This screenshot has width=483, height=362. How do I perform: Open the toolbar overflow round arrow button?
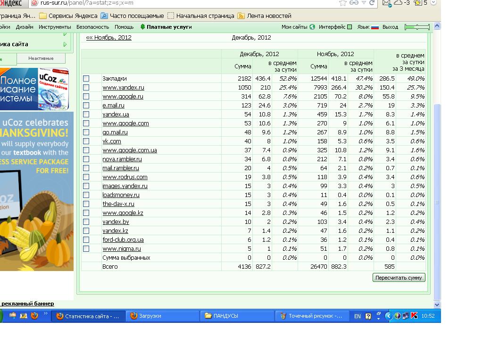[x=433, y=2]
